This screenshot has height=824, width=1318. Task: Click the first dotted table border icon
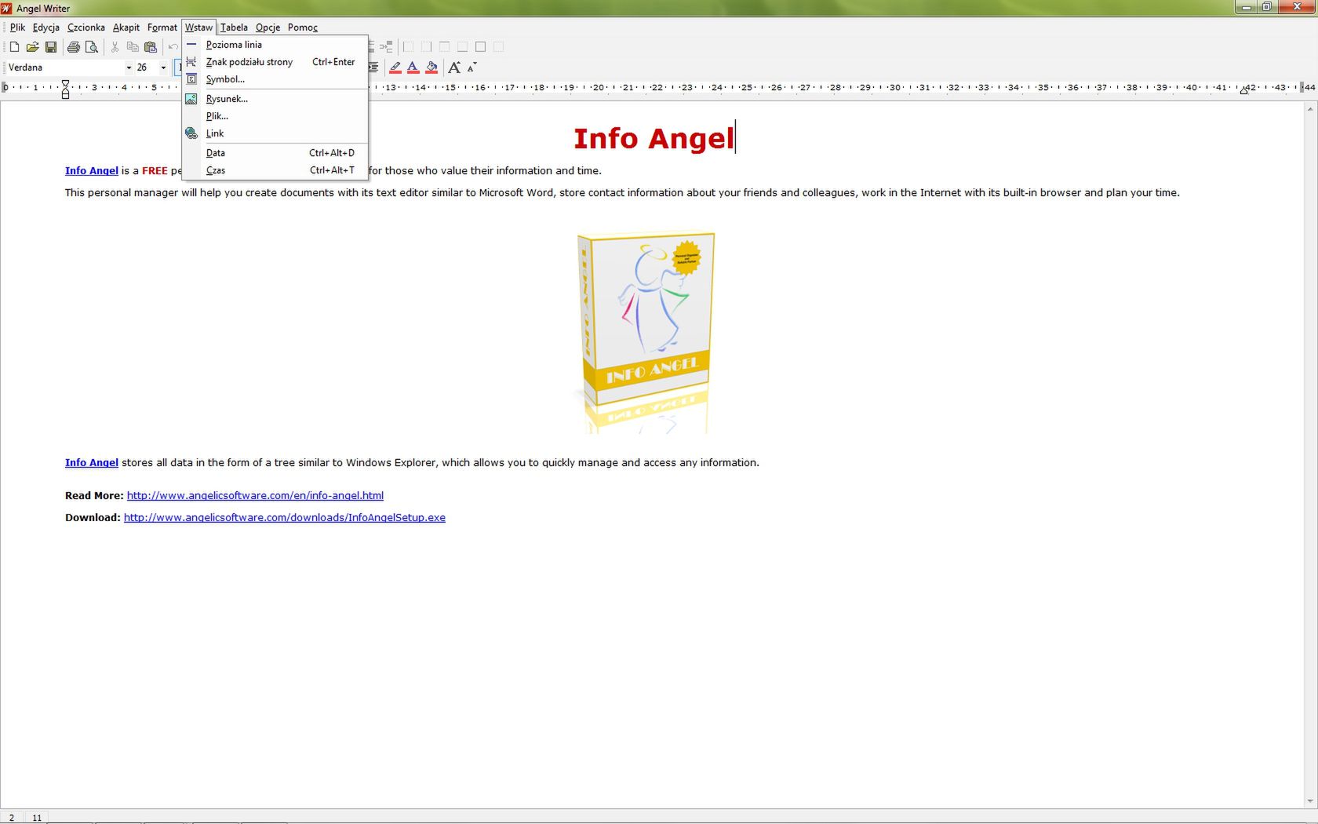coord(408,47)
